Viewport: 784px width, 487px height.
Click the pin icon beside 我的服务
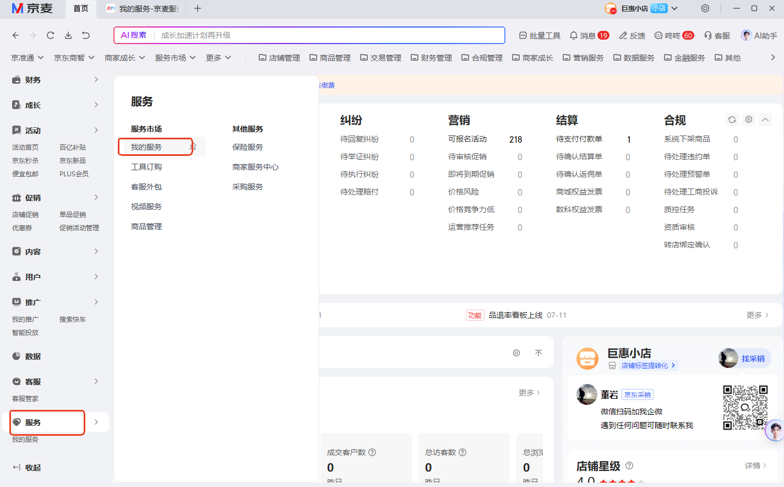pyautogui.click(x=193, y=147)
